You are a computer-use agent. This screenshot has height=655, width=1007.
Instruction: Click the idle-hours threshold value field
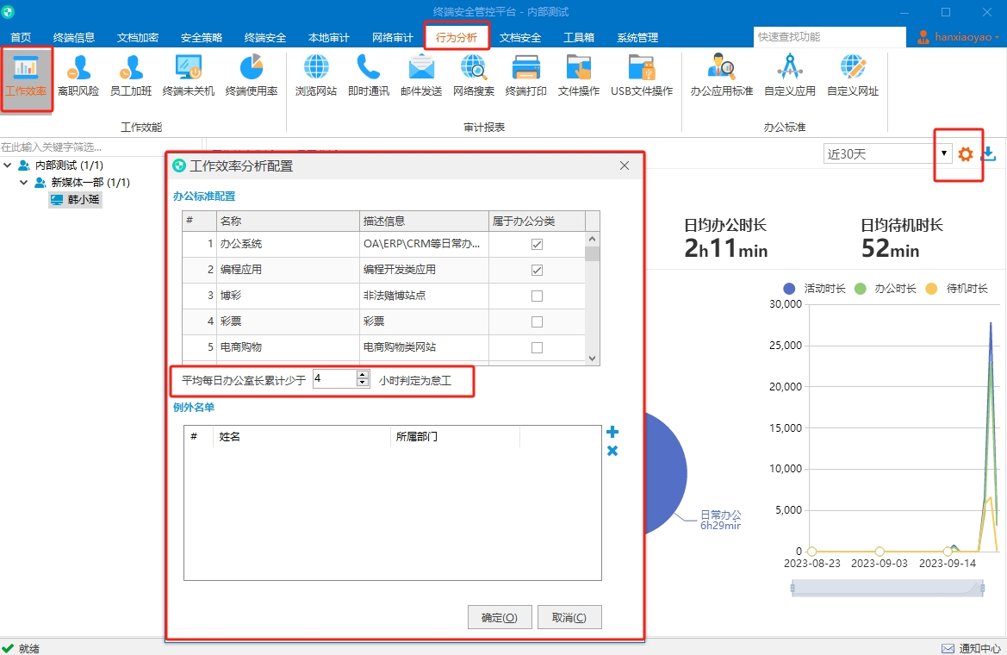[x=334, y=378]
